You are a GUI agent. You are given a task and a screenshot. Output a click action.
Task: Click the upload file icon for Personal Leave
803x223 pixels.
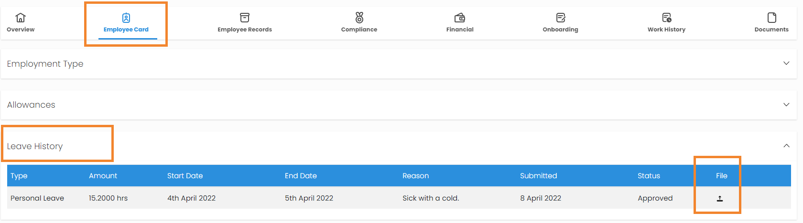tap(720, 198)
